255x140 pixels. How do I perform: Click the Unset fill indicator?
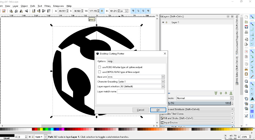point(7,138)
